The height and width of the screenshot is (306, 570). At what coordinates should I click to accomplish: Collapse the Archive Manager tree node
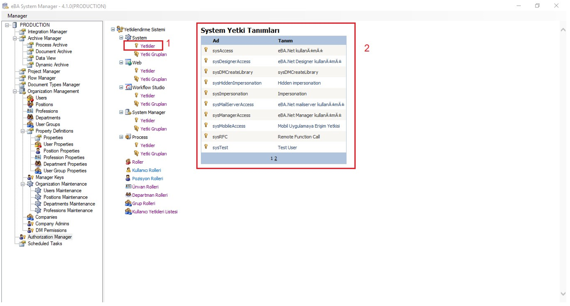coord(15,39)
